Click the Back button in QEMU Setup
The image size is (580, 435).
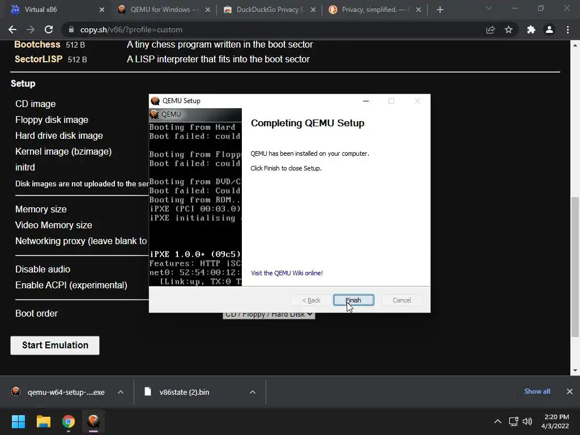(x=311, y=300)
